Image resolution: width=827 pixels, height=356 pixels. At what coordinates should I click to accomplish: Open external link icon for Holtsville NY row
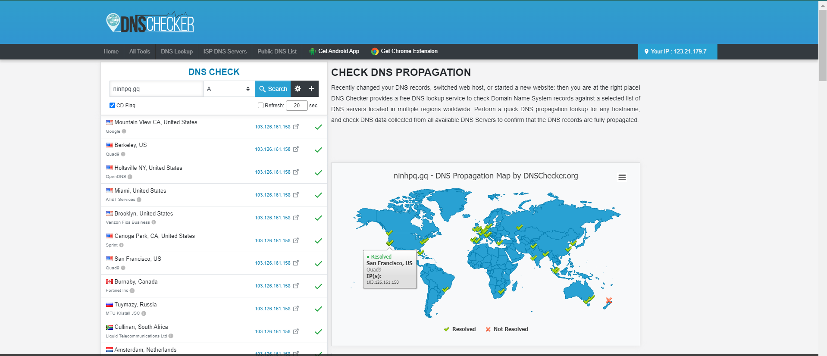tap(296, 172)
